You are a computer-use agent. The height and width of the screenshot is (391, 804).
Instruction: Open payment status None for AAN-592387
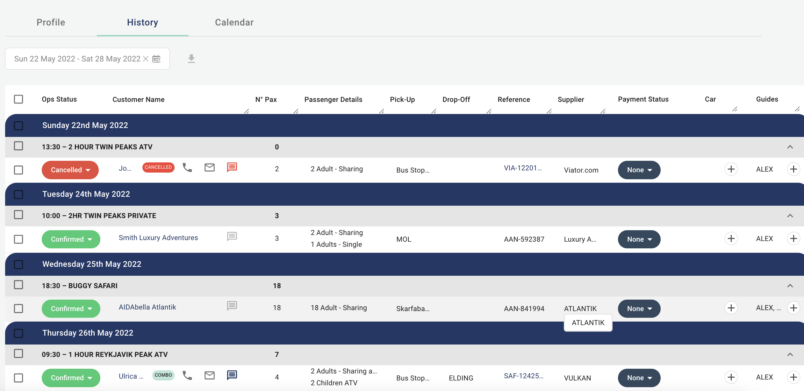[639, 239]
